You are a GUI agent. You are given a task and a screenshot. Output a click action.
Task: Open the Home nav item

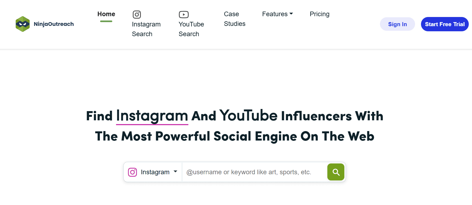pos(106,14)
